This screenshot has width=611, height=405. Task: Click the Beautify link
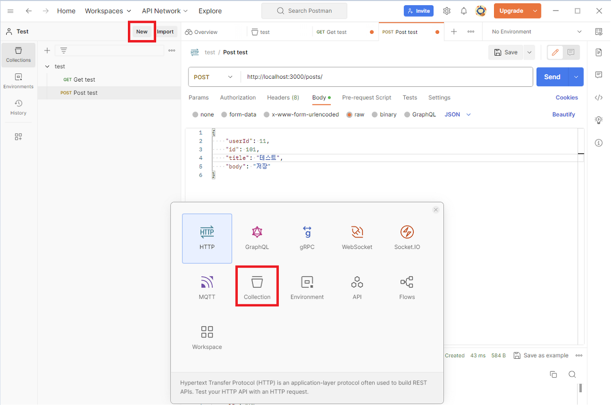[x=564, y=114]
